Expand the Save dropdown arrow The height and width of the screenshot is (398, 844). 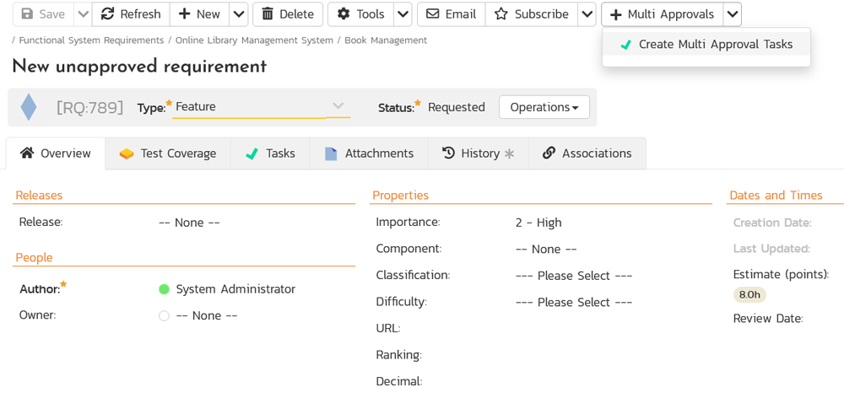[x=83, y=14]
